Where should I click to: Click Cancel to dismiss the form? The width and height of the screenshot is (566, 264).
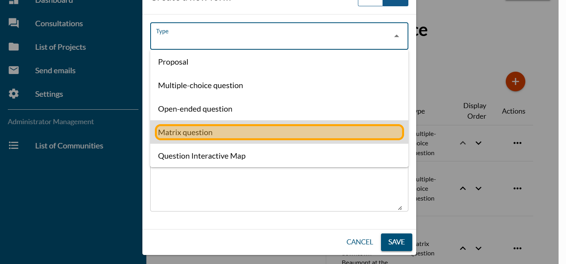tap(359, 242)
